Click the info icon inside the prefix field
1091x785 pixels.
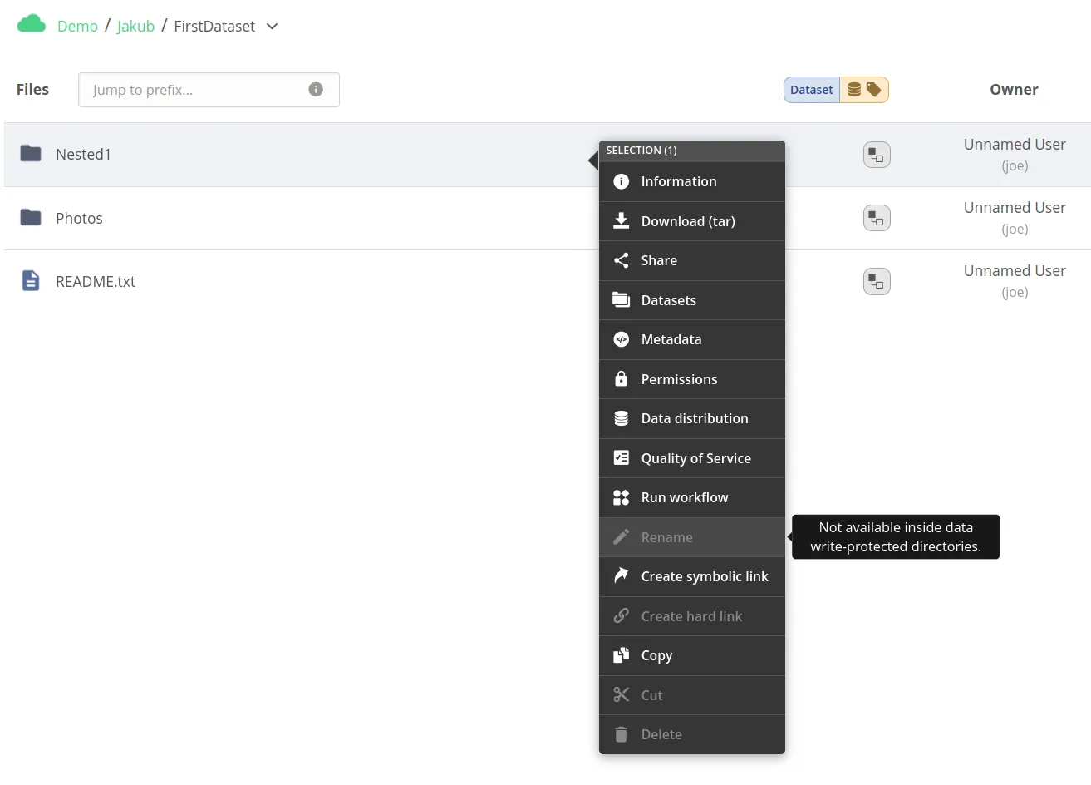tap(316, 89)
